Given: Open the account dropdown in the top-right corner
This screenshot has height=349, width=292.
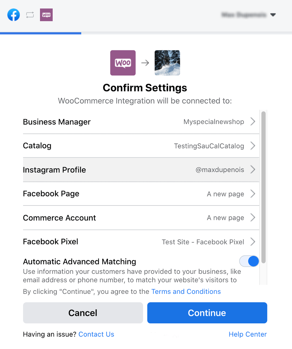Looking at the screenshot, I should tap(273, 15).
